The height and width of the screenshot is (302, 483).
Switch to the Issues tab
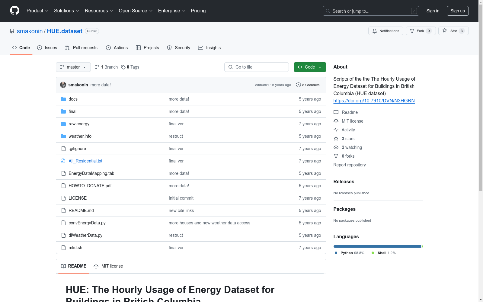click(x=47, y=48)
